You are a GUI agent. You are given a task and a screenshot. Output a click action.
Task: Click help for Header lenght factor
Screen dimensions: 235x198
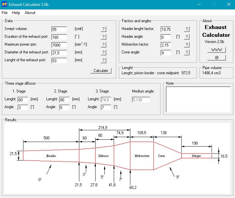tap(187, 29)
